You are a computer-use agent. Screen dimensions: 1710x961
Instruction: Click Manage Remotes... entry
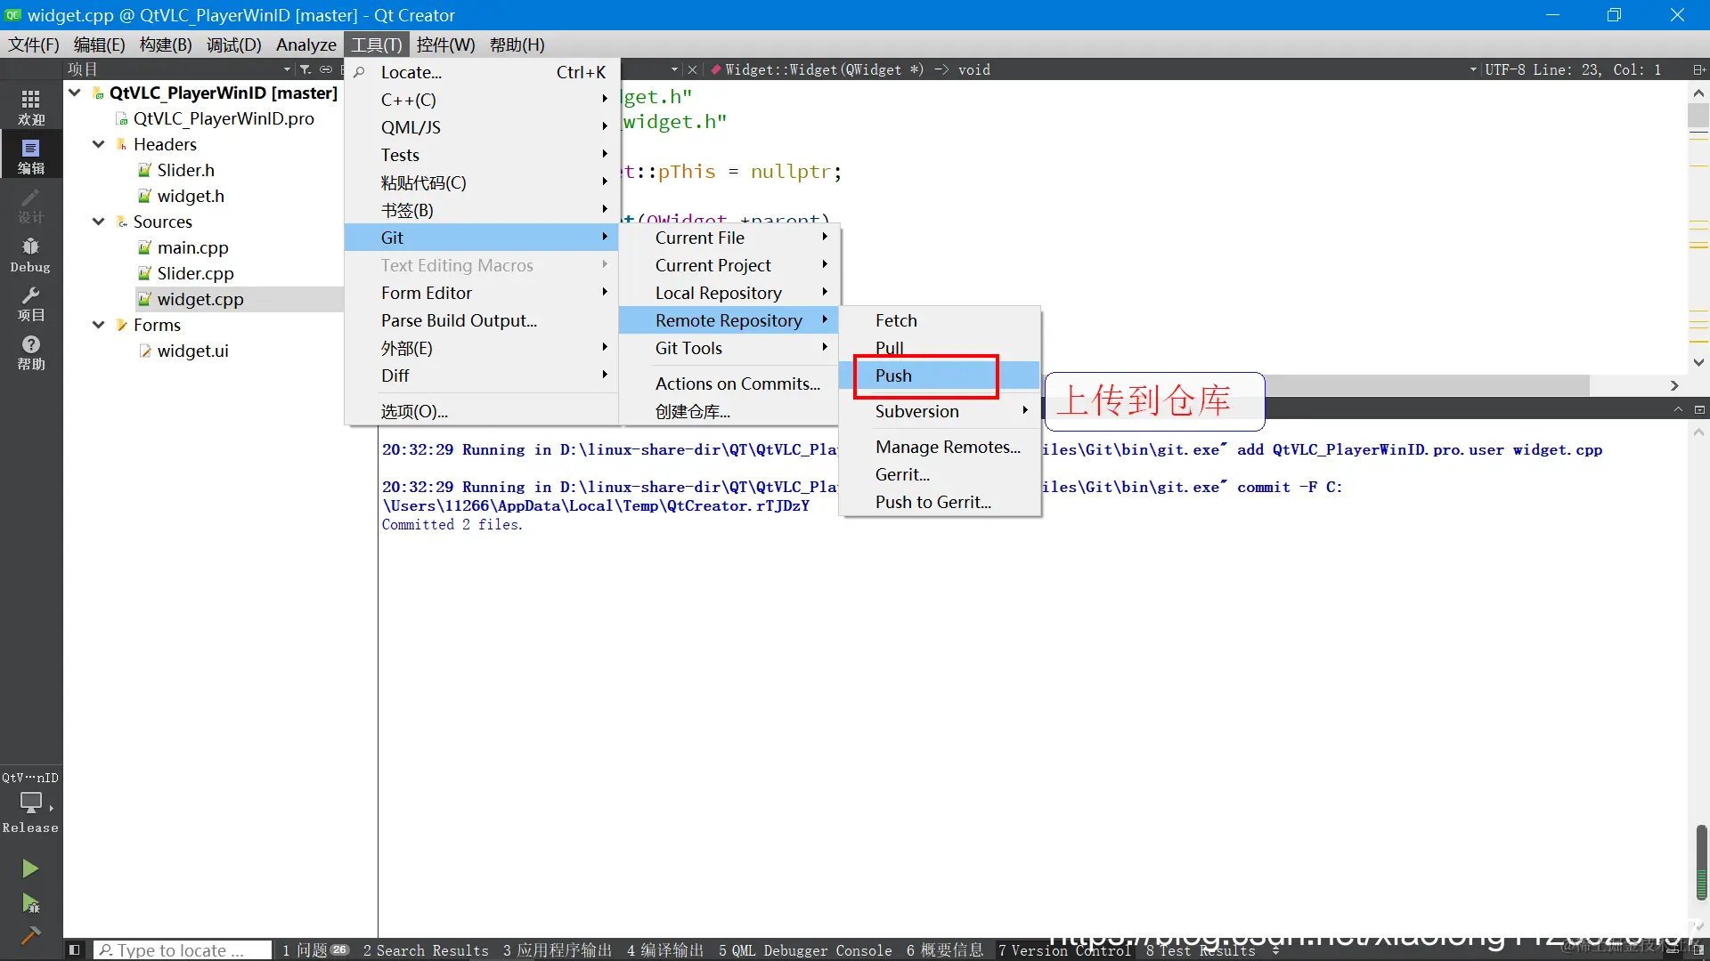click(x=948, y=447)
